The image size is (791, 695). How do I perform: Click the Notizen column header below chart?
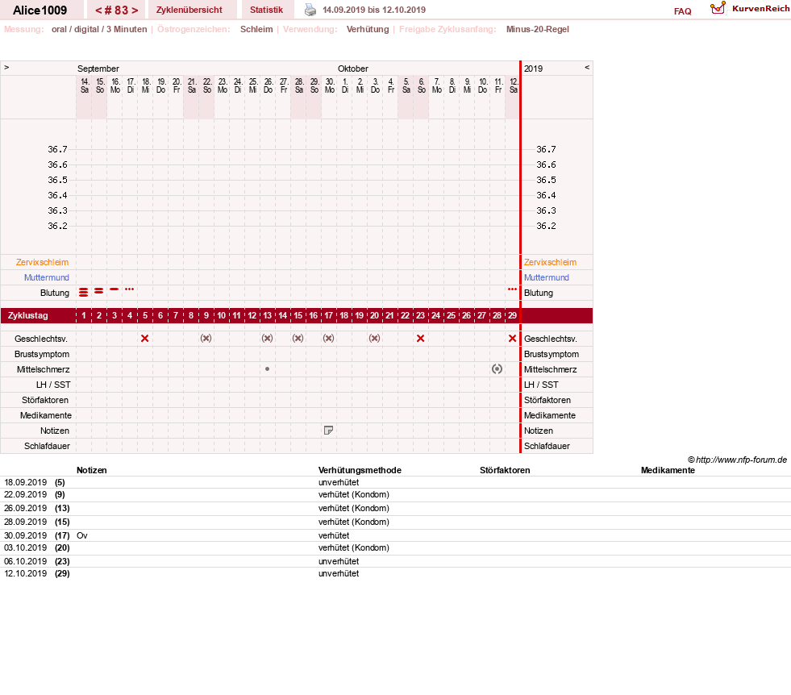[x=91, y=470]
